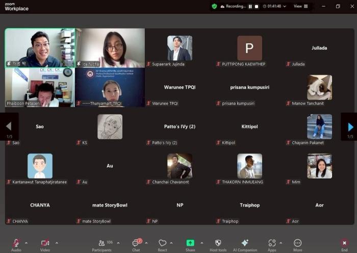The width and height of the screenshot is (357, 253).
Task: Expand video options caret
Action: 57,243
